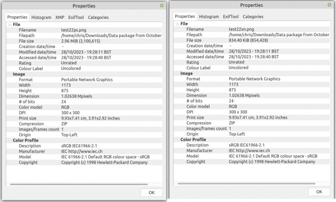Select filename test22ps.png
Image resolution: width=336 pixels, height=202 pixels.
pos(73,30)
